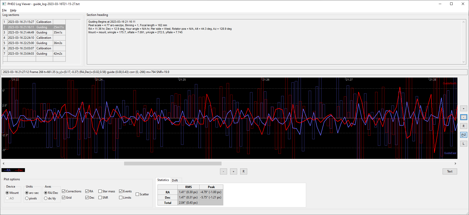This screenshot has width=469, height=215.
Task: Click the vertical zoom in plus button
Action: 463,109
